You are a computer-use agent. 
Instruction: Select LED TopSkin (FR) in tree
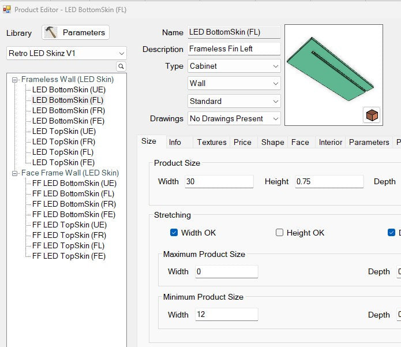coord(63,142)
